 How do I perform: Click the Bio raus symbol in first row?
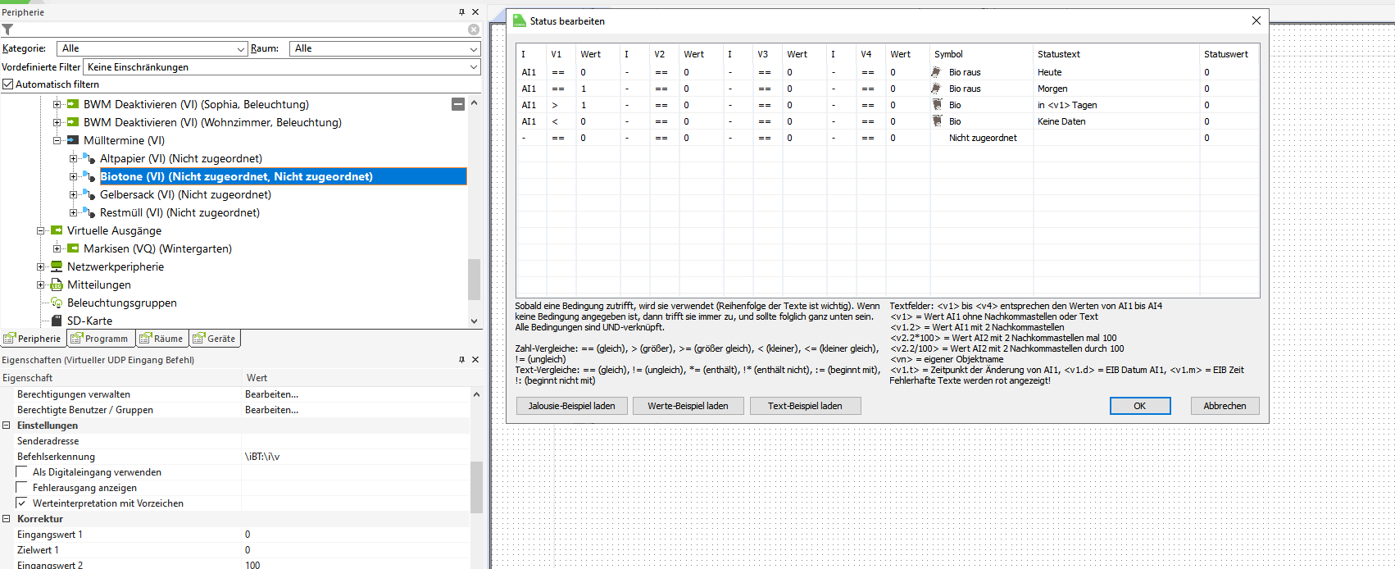tap(936, 72)
